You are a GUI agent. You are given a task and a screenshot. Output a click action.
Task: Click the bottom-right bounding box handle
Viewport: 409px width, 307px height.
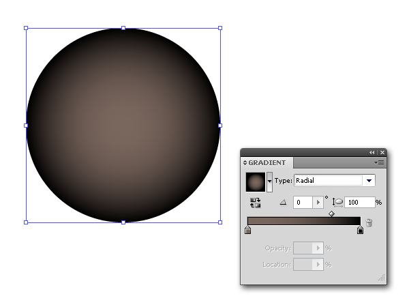[220, 222]
